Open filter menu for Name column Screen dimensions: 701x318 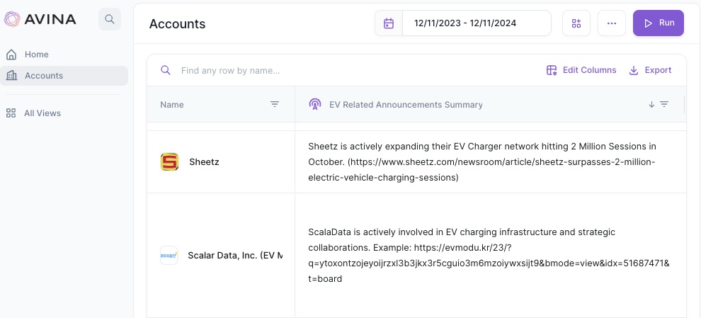click(x=275, y=104)
